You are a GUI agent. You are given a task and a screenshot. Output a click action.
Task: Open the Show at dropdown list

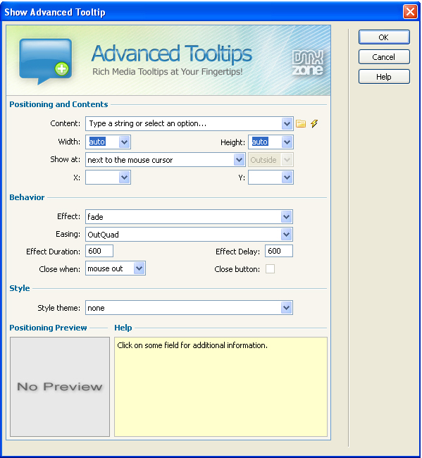coord(239,160)
